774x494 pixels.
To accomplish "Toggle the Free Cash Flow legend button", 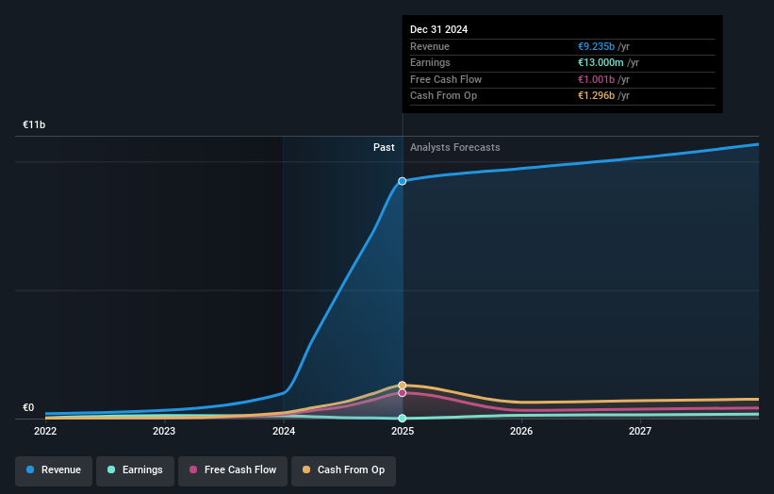I will click(x=233, y=470).
